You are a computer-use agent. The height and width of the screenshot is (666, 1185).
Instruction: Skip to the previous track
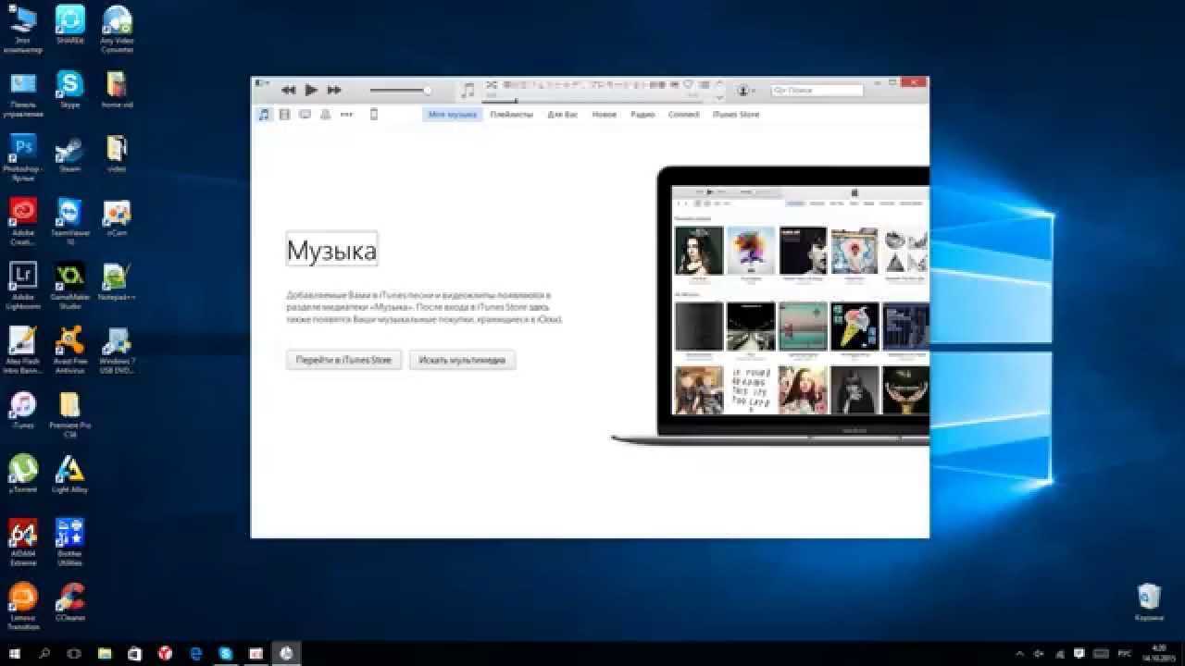[x=288, y=90]
